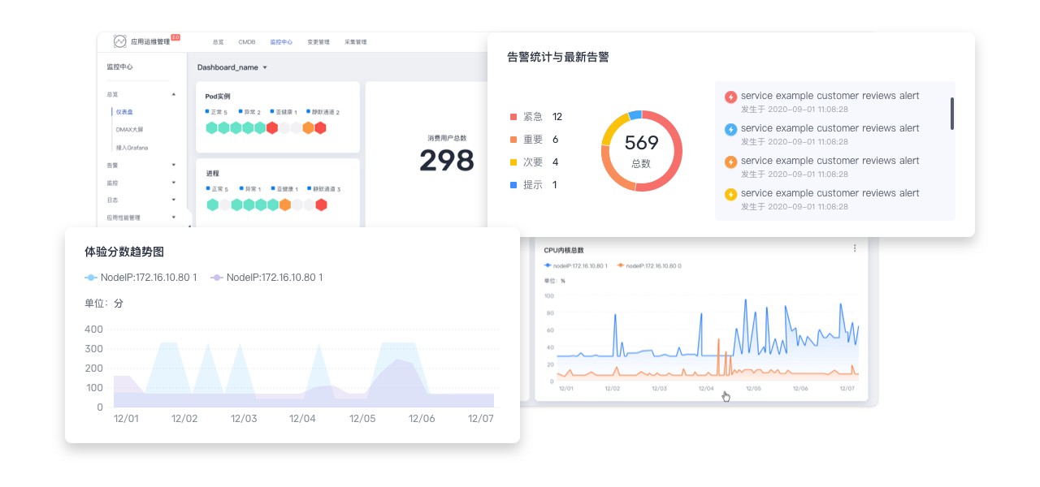Open the Dashboard_name dropdown

(232, 67)
